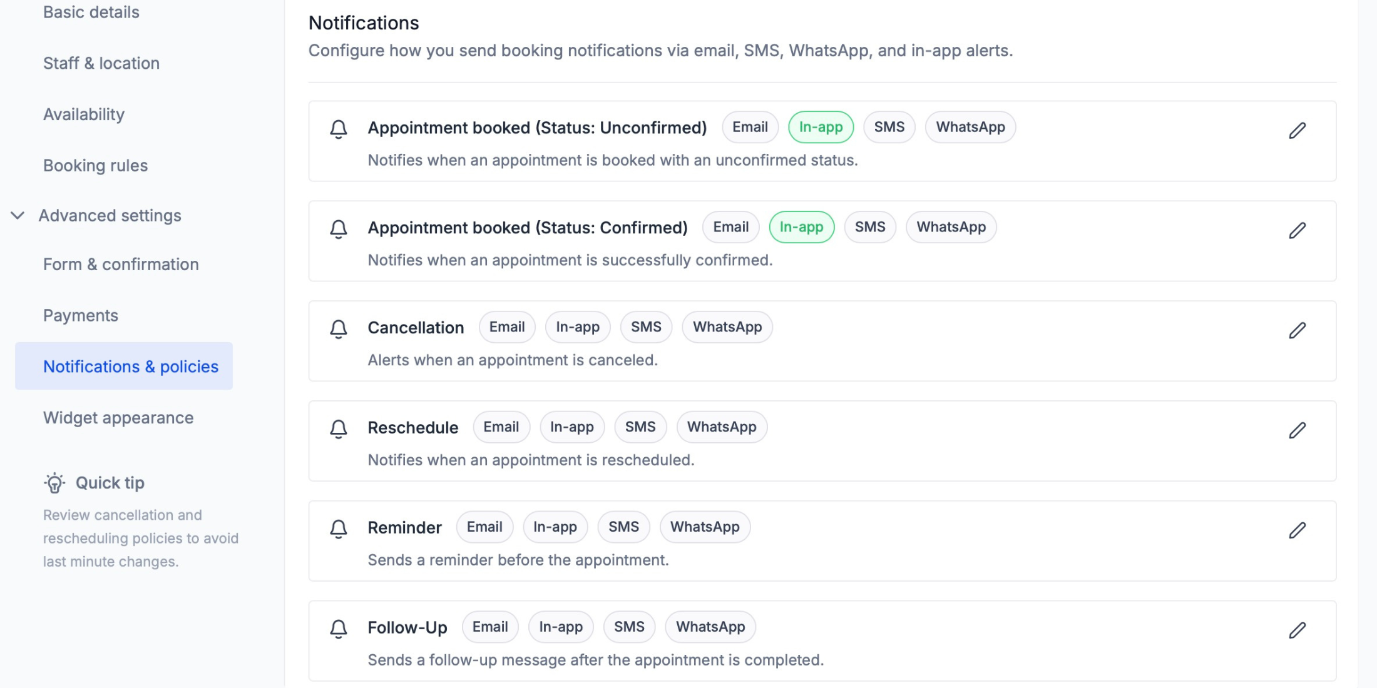Toggle WhatsApp chip for Cancellation

tap(727, 327)
